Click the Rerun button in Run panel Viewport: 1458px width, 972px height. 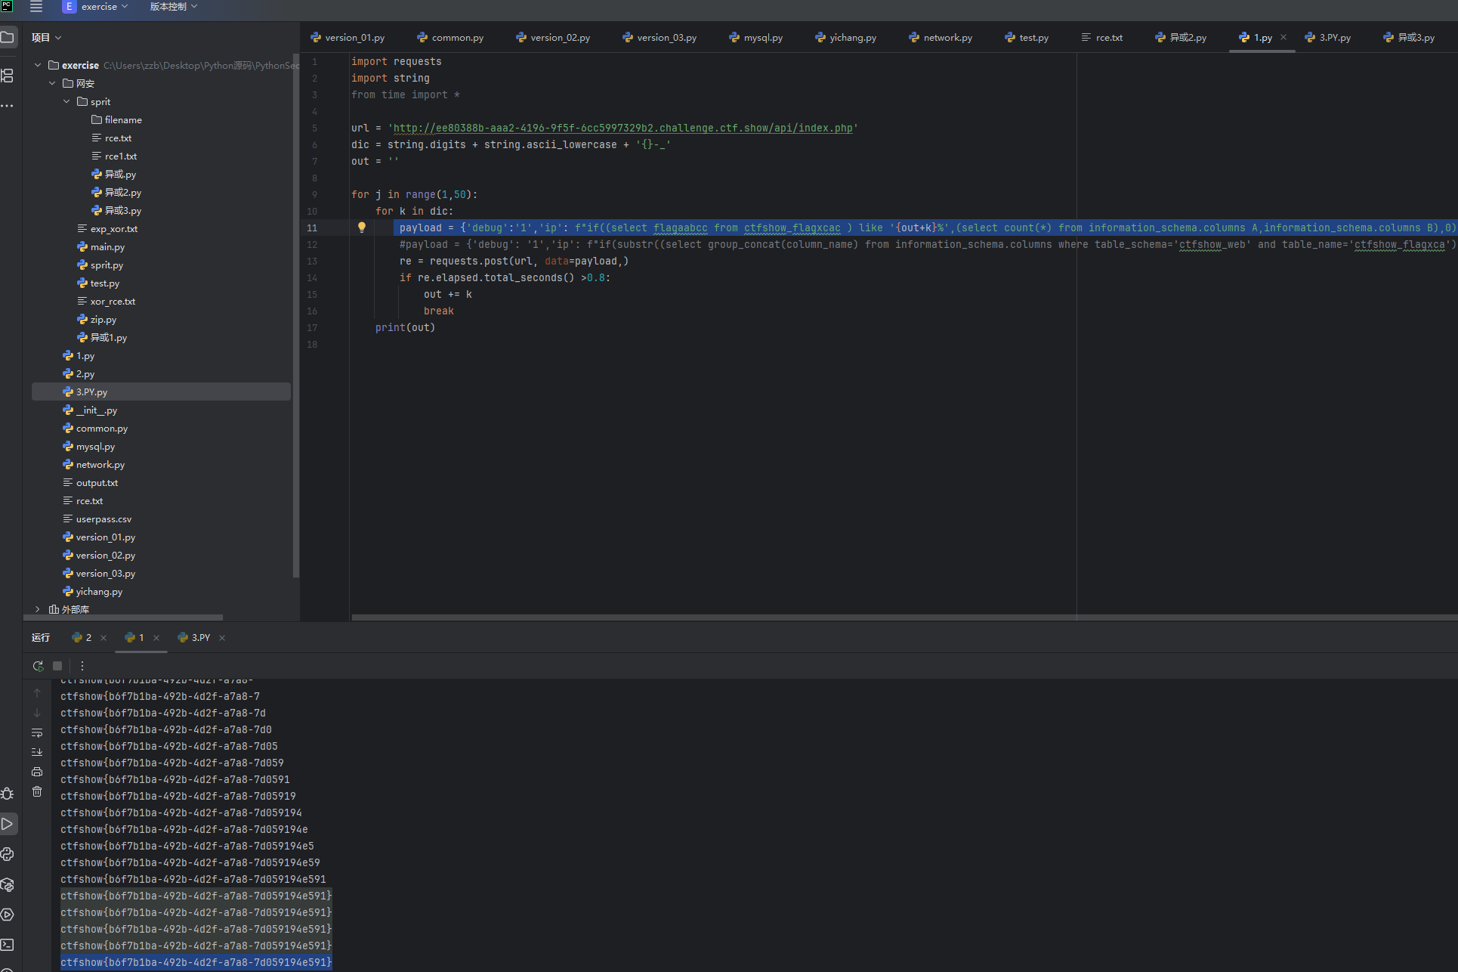tap(38, 666)
